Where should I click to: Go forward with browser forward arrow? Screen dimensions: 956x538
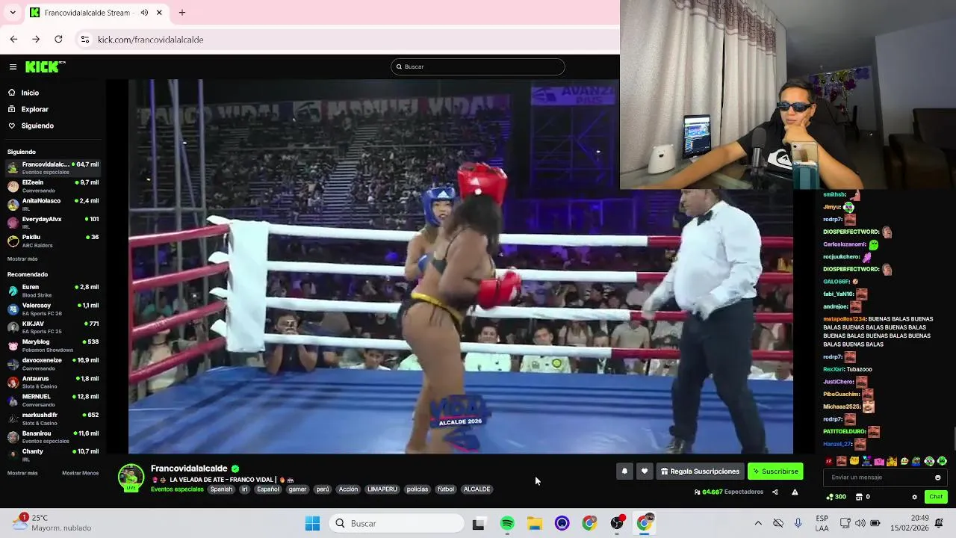tap(36, 39)
